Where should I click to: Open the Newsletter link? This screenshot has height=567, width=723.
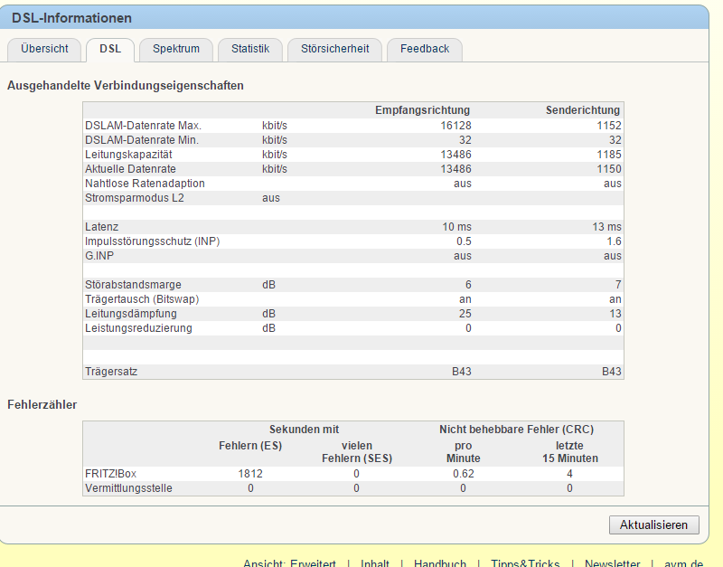pos(612,562)
